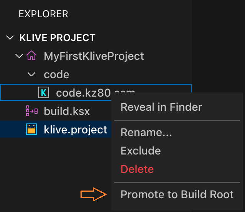Screen dimensions: 245x212
Task: Click the cyan K icon of code.kz80.asm
Action: coord(44,92)
